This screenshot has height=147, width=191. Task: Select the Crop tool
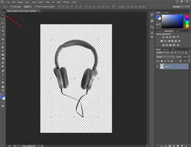tap(3, 31)
